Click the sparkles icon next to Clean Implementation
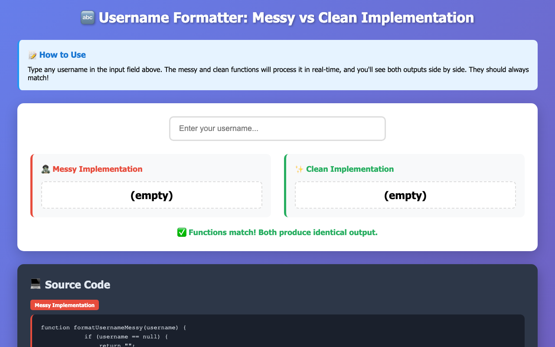The width and height of the screenshot is (555, 347). tap(299, 169)
